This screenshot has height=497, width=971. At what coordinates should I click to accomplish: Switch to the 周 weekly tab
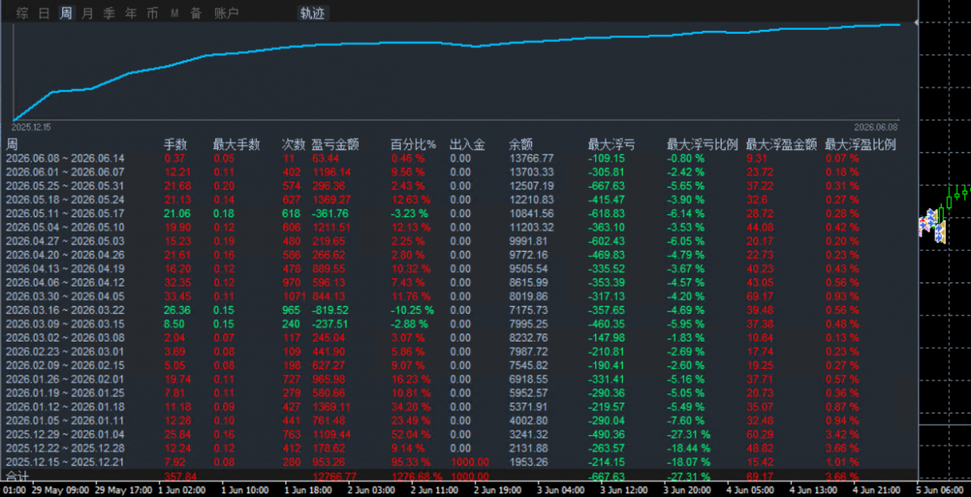(66, 13)
